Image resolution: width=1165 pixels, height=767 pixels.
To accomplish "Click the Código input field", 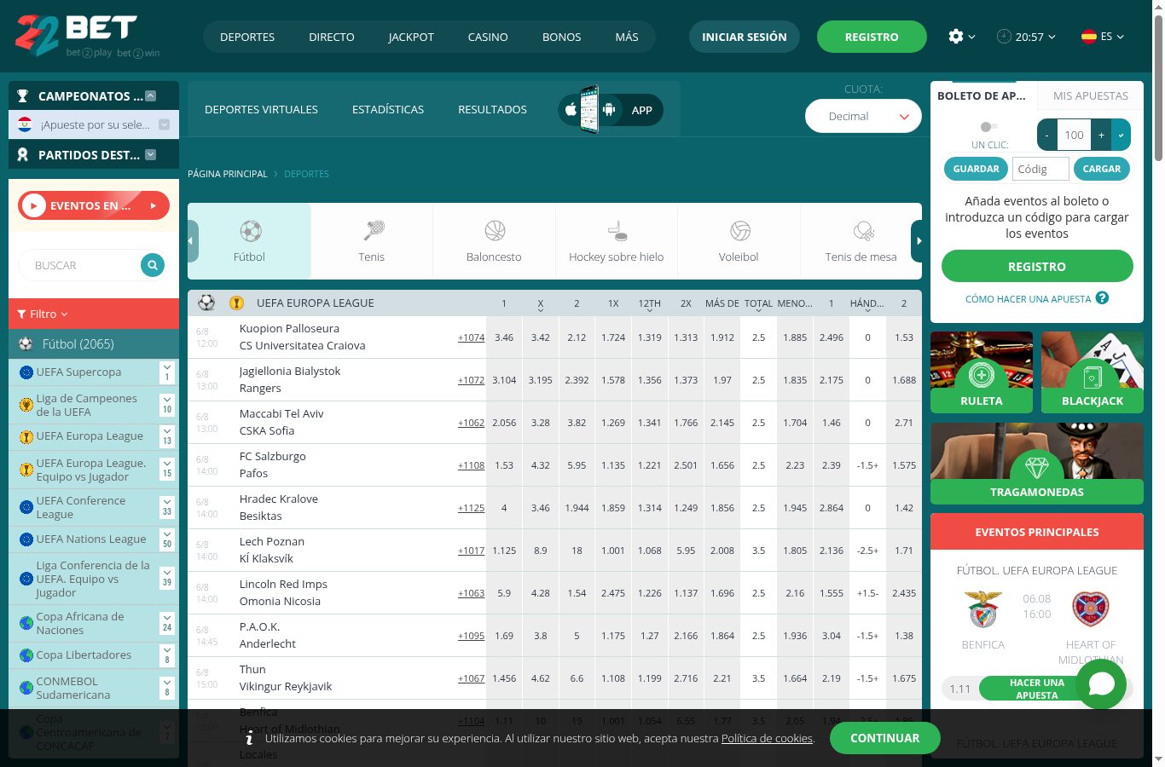I will tap(1040, 169).
